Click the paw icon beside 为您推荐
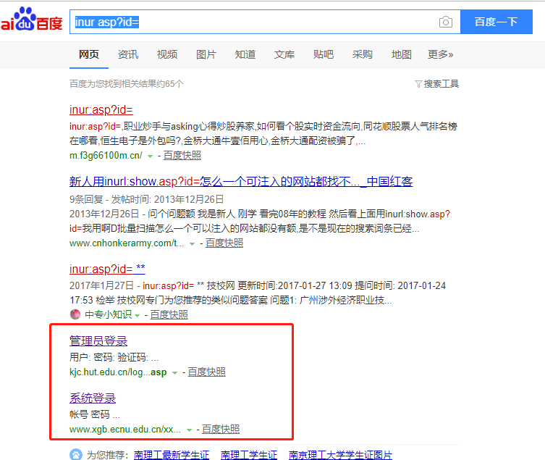Viewport: 545px width, 460px height. (76, 454)
